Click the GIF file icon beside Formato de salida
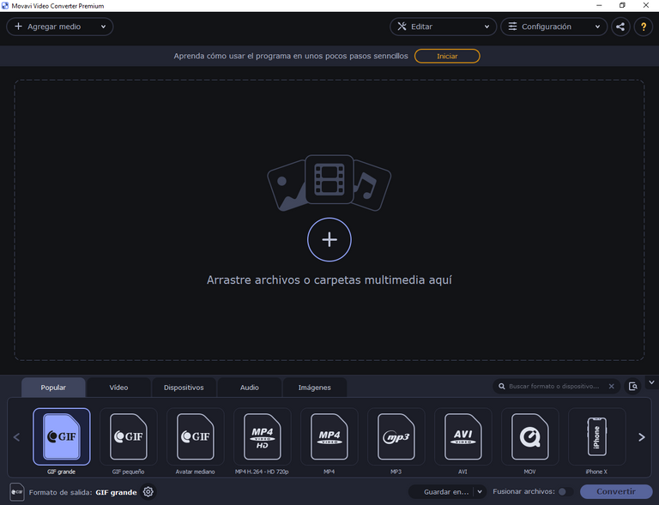659x505 pixels. (17, 492)
